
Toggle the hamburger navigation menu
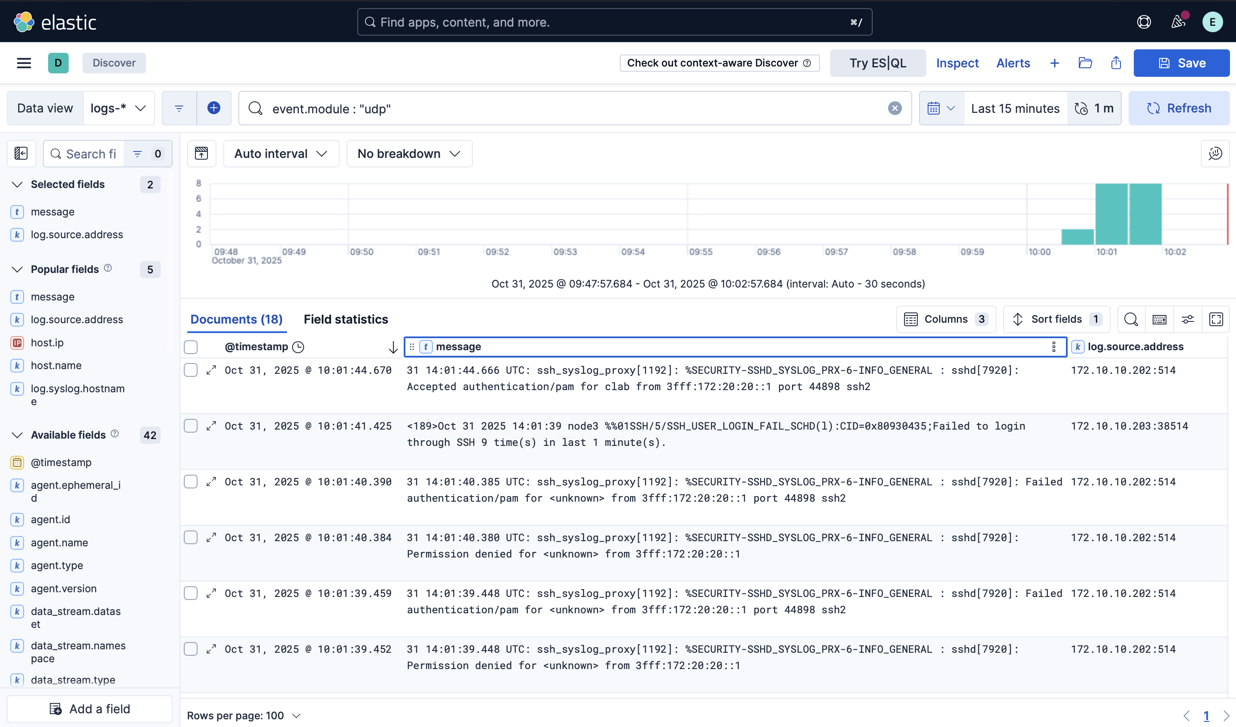(24, 63)
